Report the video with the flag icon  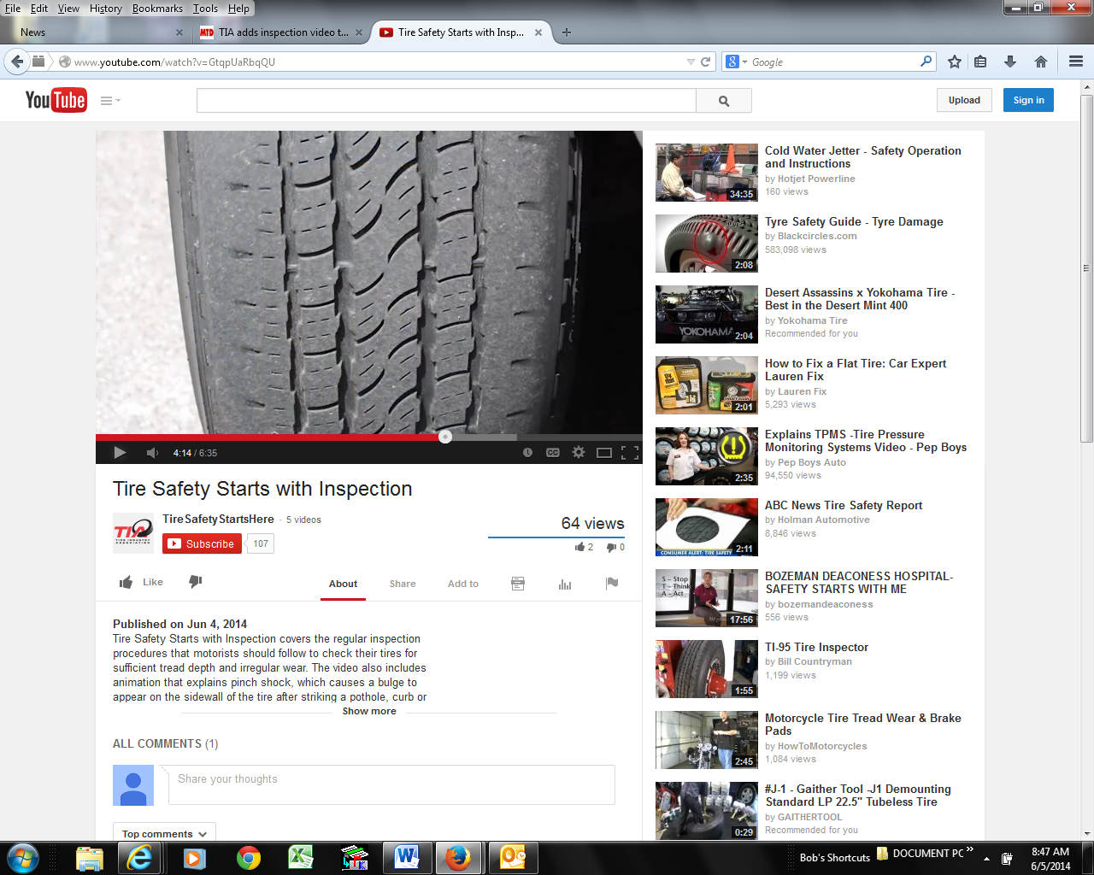612,583
